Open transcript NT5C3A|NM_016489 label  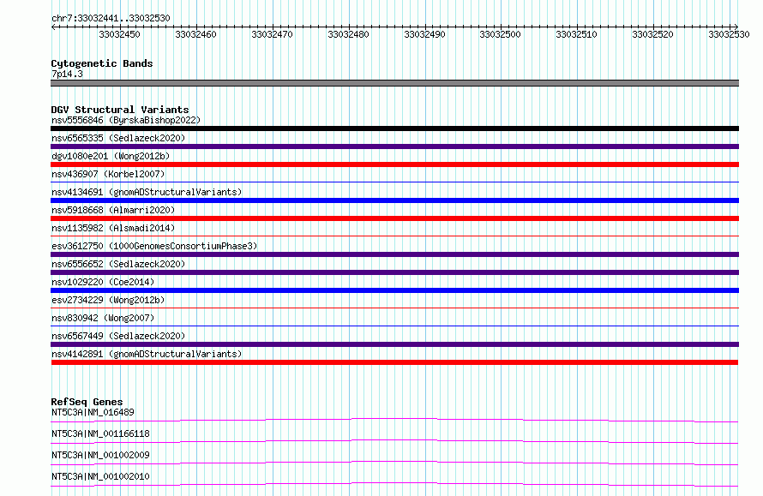[x=93, y=412]
